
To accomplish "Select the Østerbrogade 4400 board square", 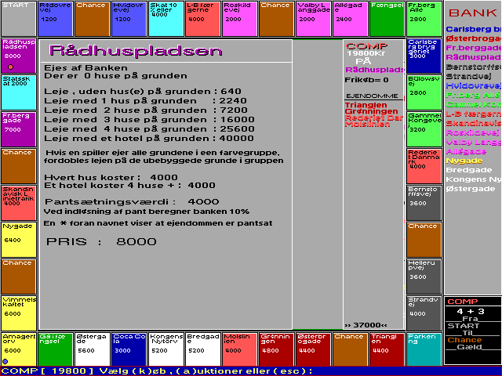I will (x=313, y=349).
